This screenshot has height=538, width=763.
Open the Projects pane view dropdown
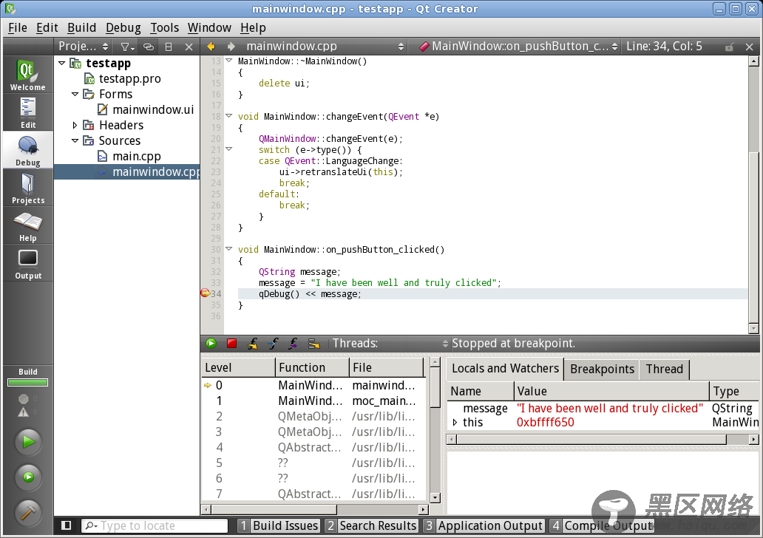(84, 47)
